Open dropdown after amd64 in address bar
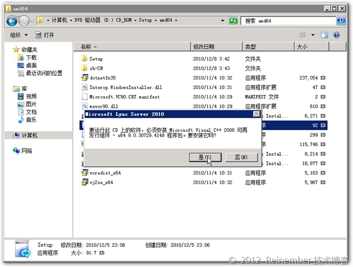353x267 pixels. coord(176,20)
